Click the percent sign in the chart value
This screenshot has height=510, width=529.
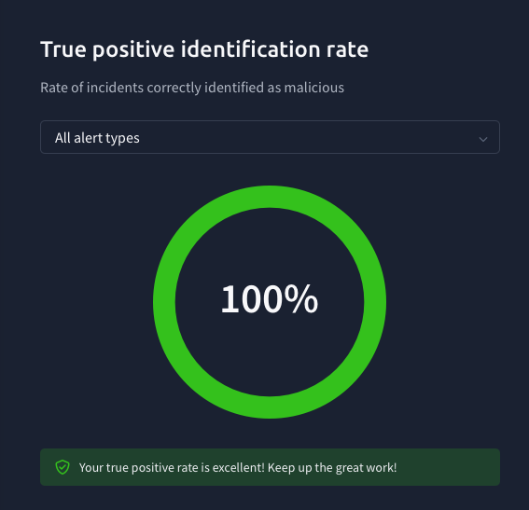click(301, 299)
